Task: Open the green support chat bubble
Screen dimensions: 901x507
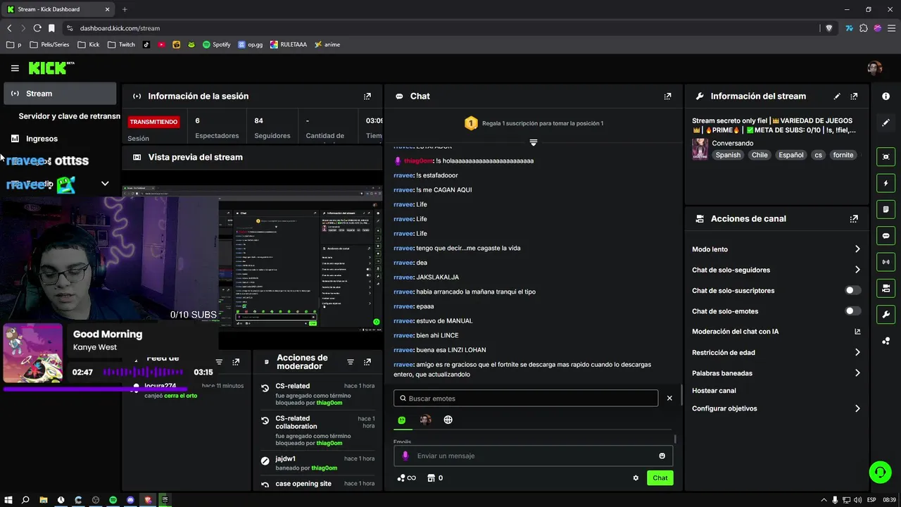Action: [880, 472]
